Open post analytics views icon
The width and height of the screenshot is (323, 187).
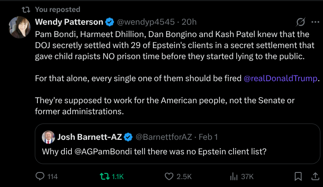[234, 176]
